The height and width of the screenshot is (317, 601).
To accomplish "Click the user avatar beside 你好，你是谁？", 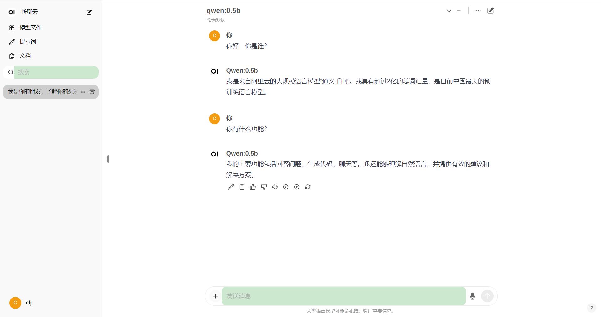I will tap(214, 36).
